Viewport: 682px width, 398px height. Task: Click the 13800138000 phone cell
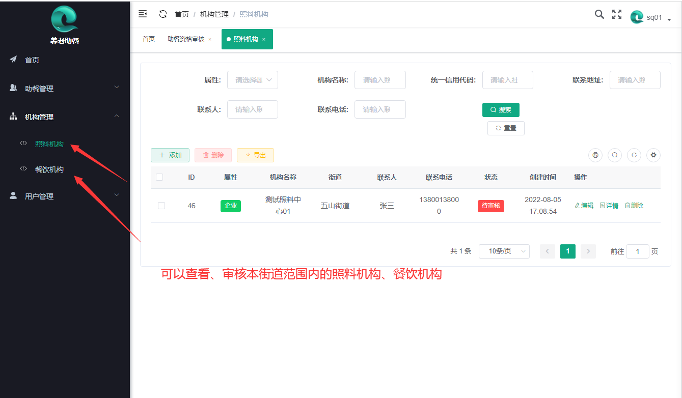pyautogui.click(x=439, y=206)
